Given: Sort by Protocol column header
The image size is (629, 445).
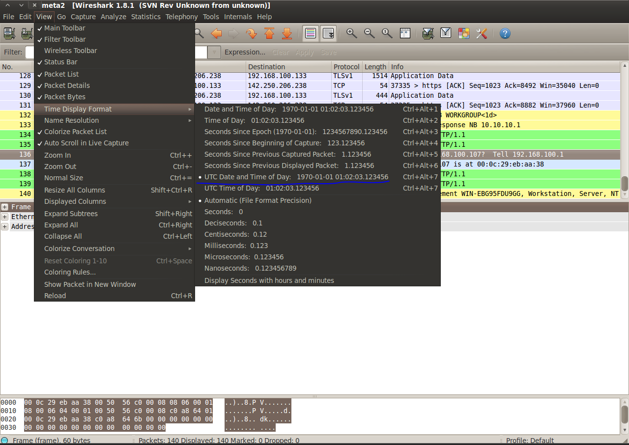Looking at the screenshot, I should [x=346, y=67].
